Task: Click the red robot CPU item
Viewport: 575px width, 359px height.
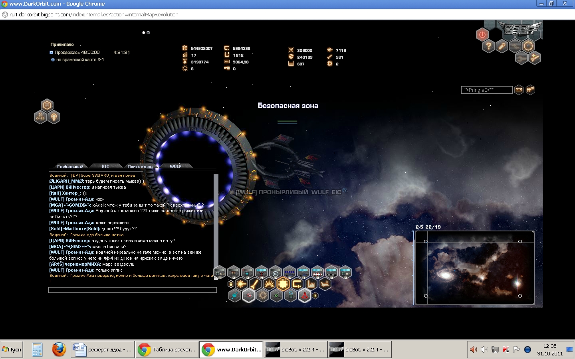Action: click(x=249, y=296)
